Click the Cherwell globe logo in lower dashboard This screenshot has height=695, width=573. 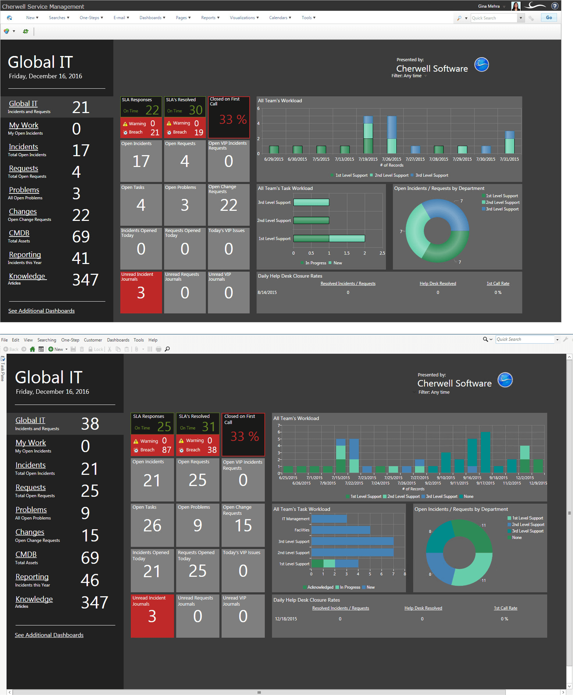click(x=505, y=380)
